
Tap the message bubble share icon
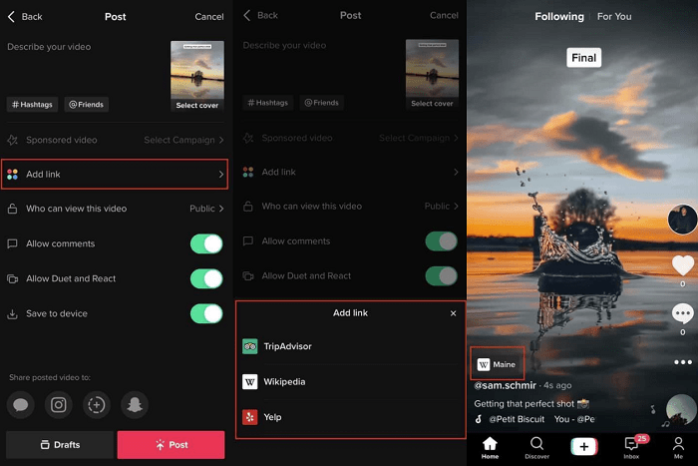tap(20, 404)
